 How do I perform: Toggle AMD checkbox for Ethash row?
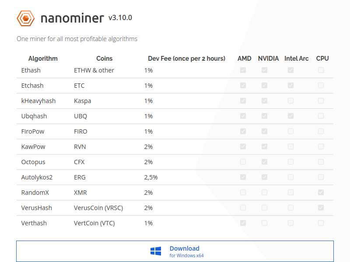pos(243,70)
